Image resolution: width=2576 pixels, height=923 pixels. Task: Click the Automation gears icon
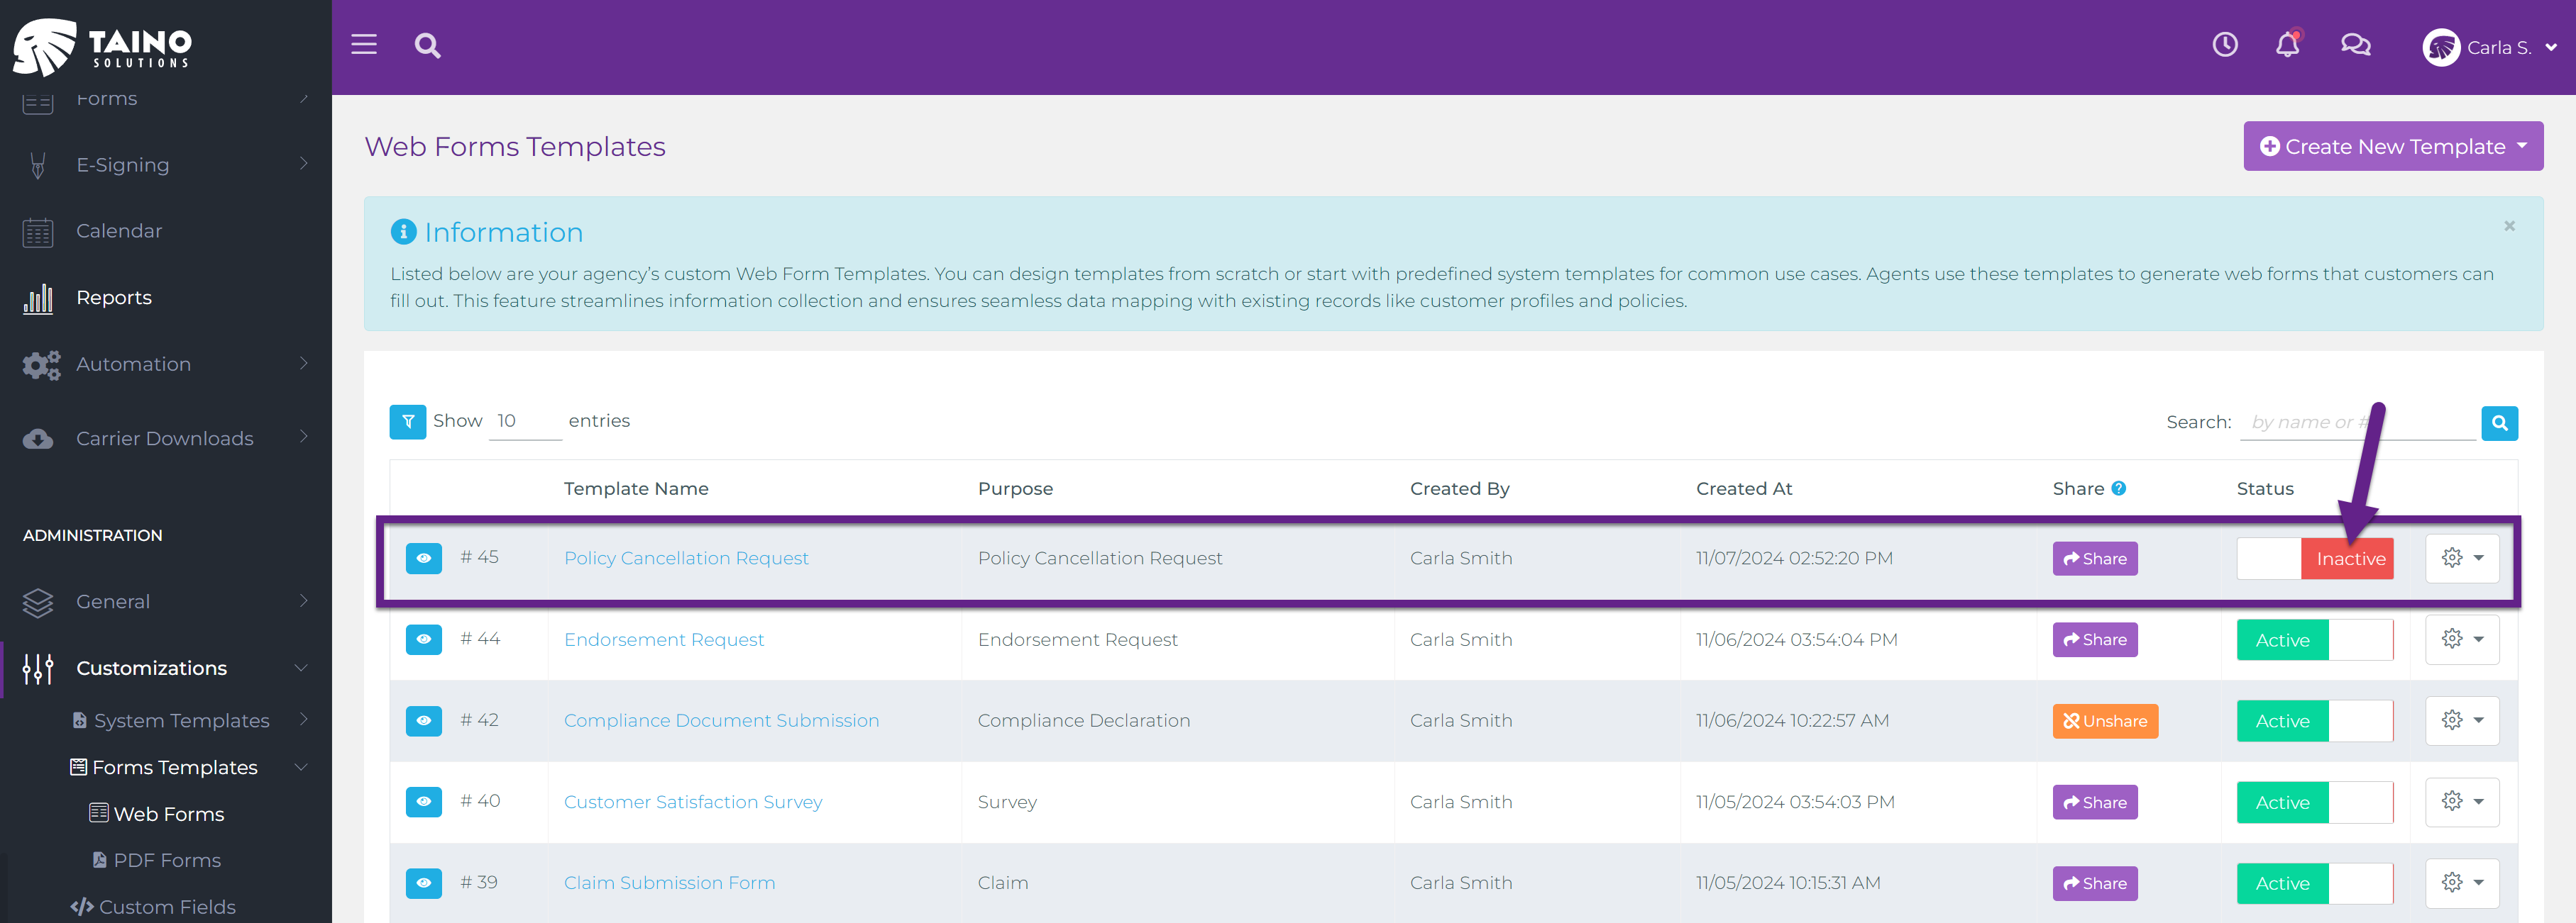[x=41, y=364]
